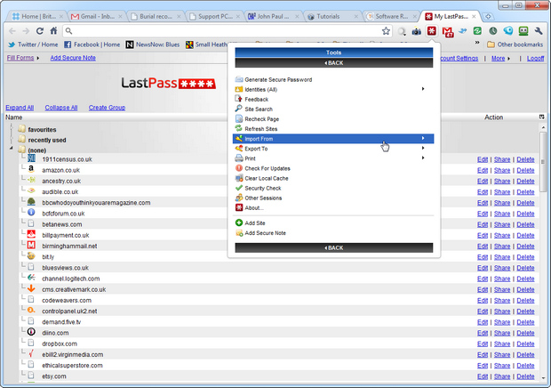Viewport: 551px width, 388px height.
Task: Select the bluesviews.co.uk site entry
Action: 66,268
